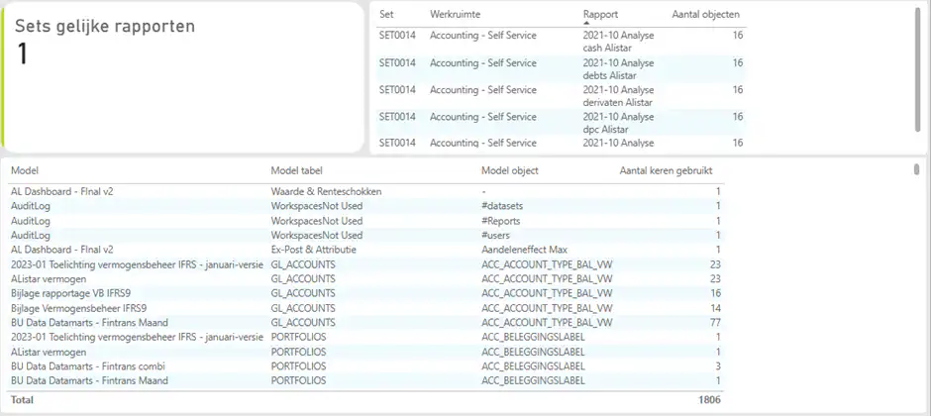This screenshot has height=416, width=931.
Task: Sort the top table by Set column
Action: click(x=386, y=15)
